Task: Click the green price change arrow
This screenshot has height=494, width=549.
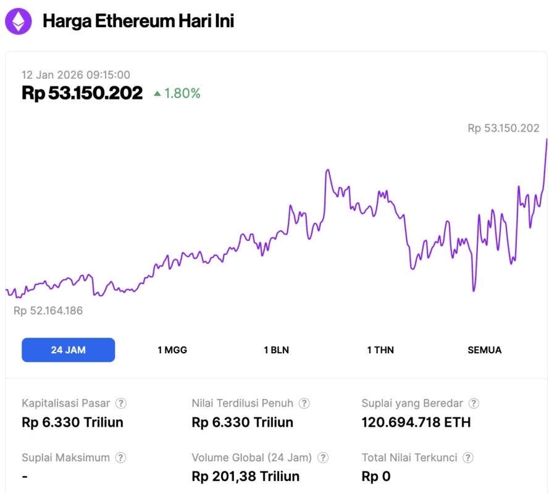Action: coord(157,94)
